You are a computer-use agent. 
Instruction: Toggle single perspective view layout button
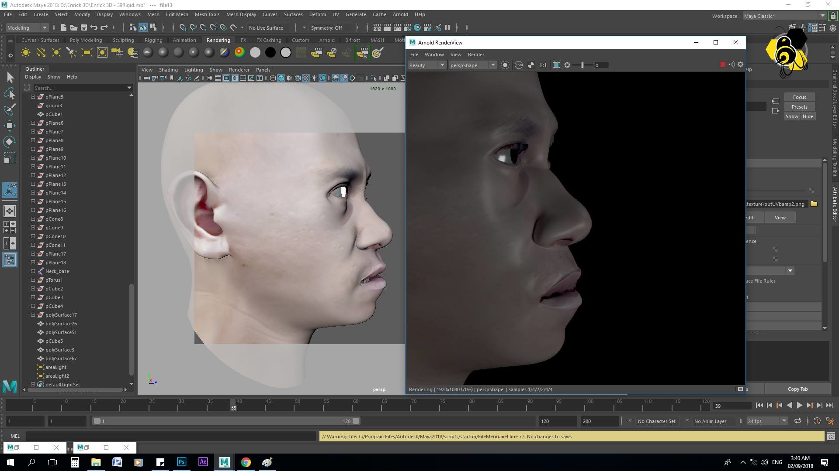(x=10, y=211)
